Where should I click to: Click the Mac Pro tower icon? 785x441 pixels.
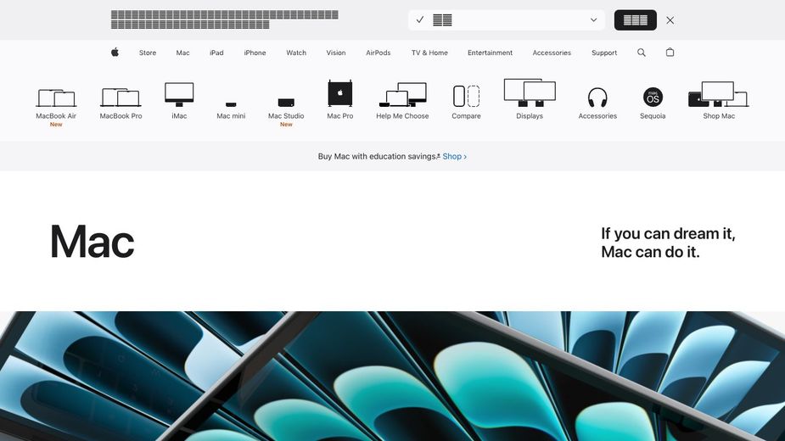point(340,93)
